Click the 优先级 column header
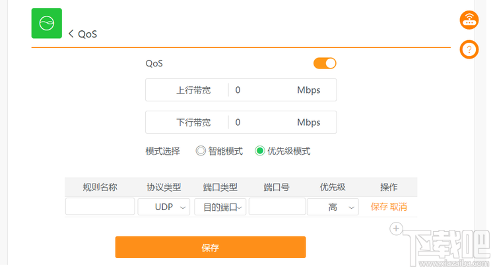This screenshot has width=495, height=270. [x=333, y=187]
